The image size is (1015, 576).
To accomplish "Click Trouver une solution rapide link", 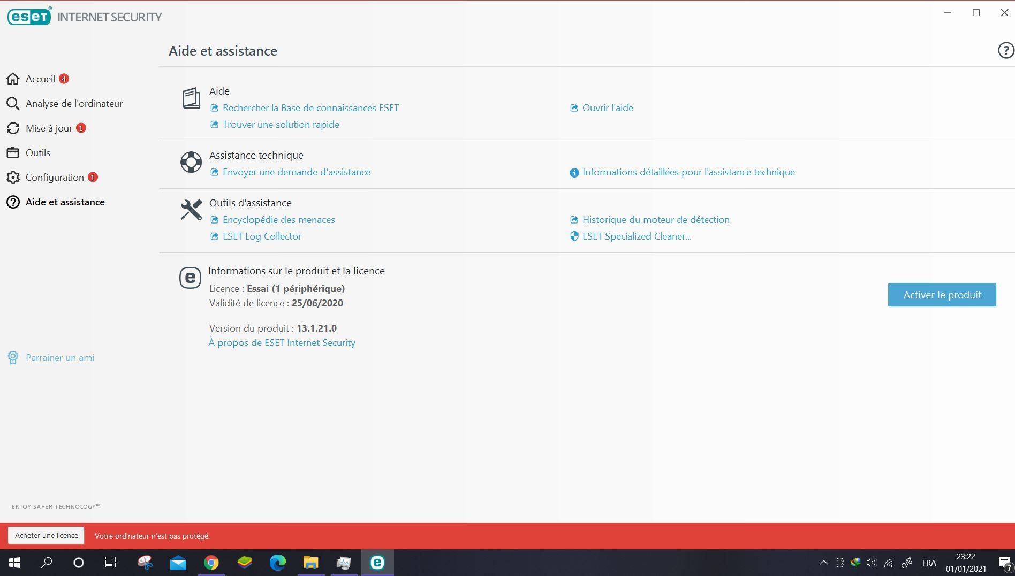I will pos(281,125).
